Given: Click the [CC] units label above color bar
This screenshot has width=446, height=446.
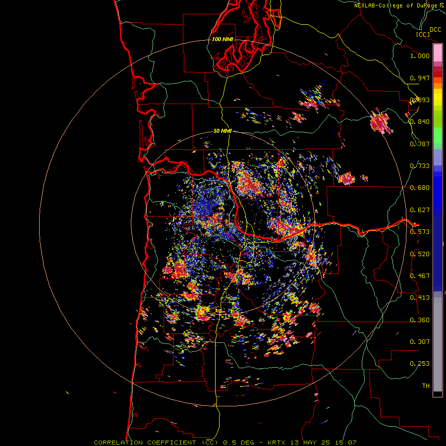Looking at the screenshot, I should click(x=423, y=34).
